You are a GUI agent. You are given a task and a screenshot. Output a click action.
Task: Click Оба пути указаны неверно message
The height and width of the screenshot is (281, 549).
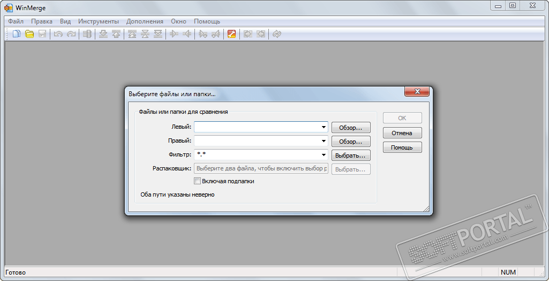pyautogui.click(x=177, y=194)
